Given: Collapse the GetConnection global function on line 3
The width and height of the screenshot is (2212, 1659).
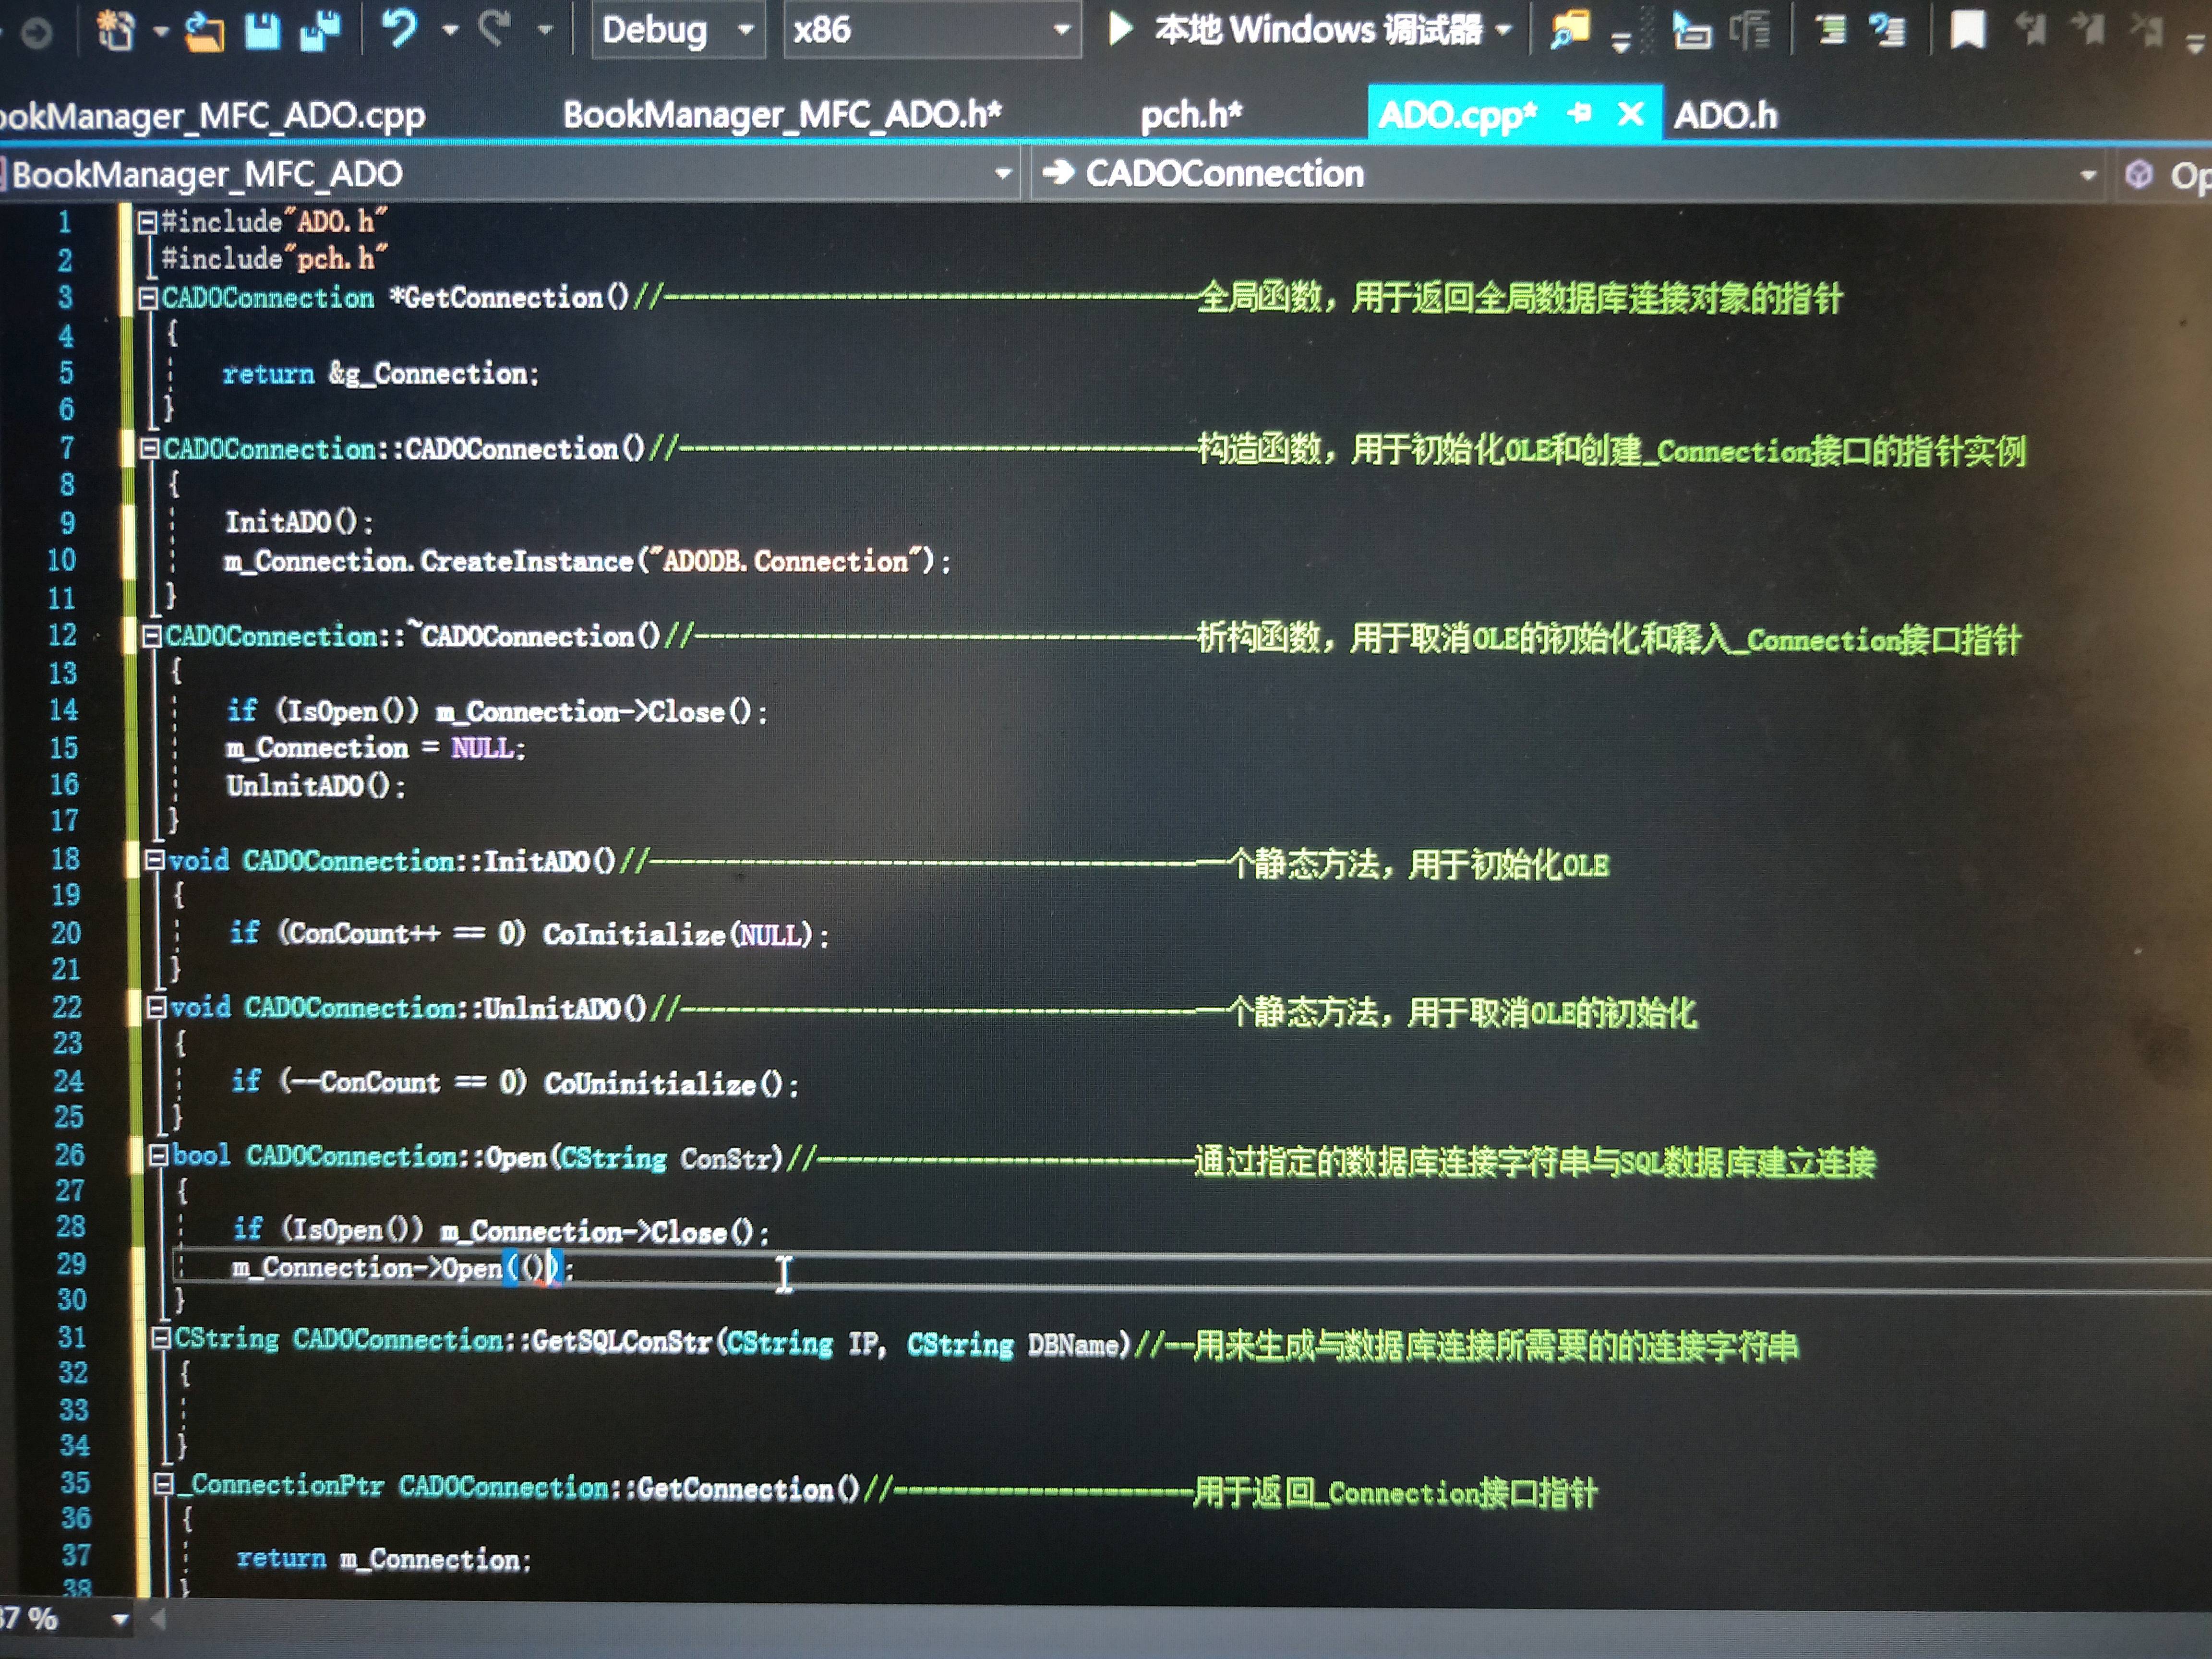Looking at the screenshot, I should pos(148,297).
